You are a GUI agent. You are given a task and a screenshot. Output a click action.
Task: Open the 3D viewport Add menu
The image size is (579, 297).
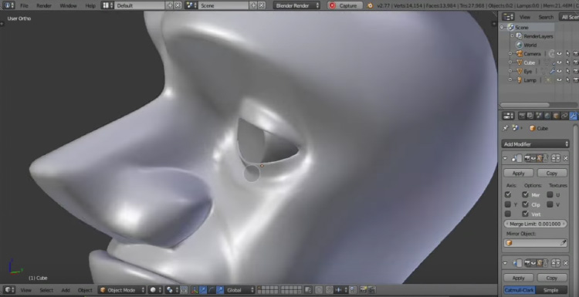(66, 290)
